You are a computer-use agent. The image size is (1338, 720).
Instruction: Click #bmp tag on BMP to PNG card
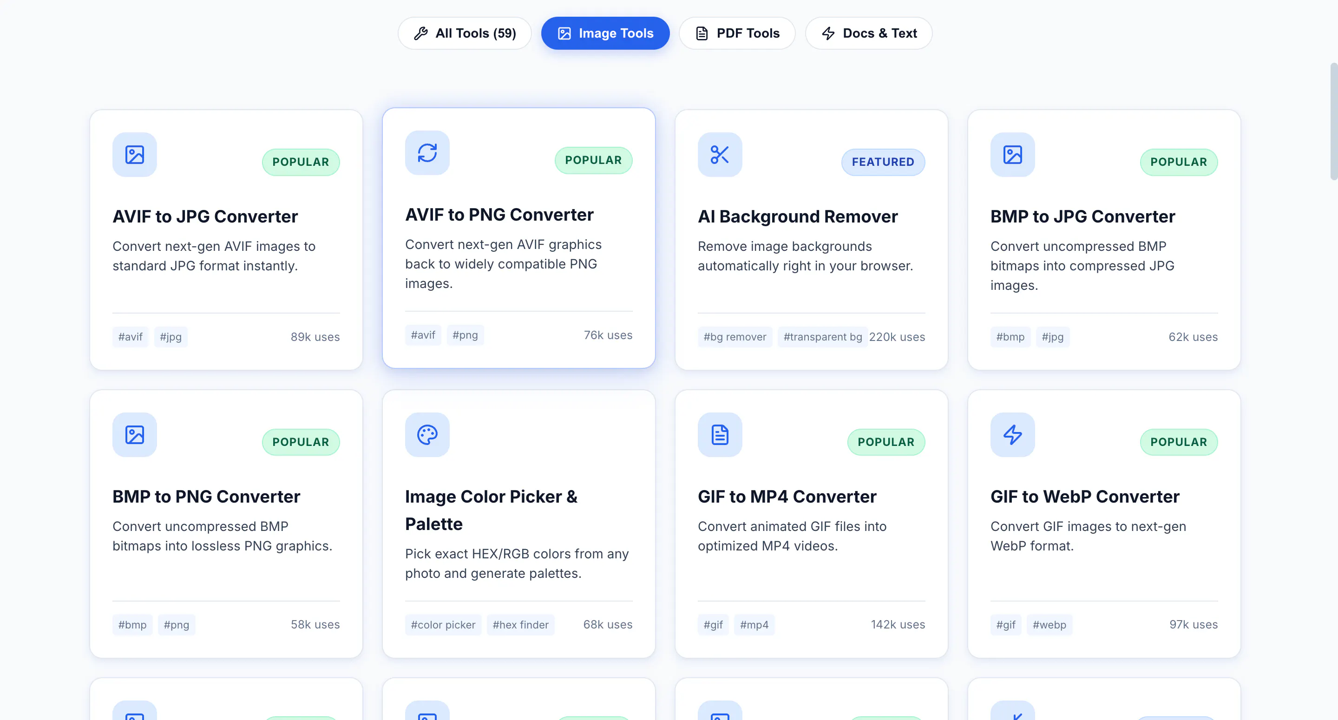pos(132,625)
